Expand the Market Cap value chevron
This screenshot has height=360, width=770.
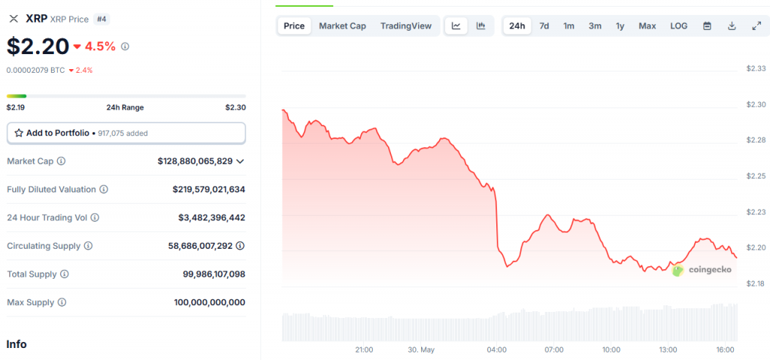240,161
